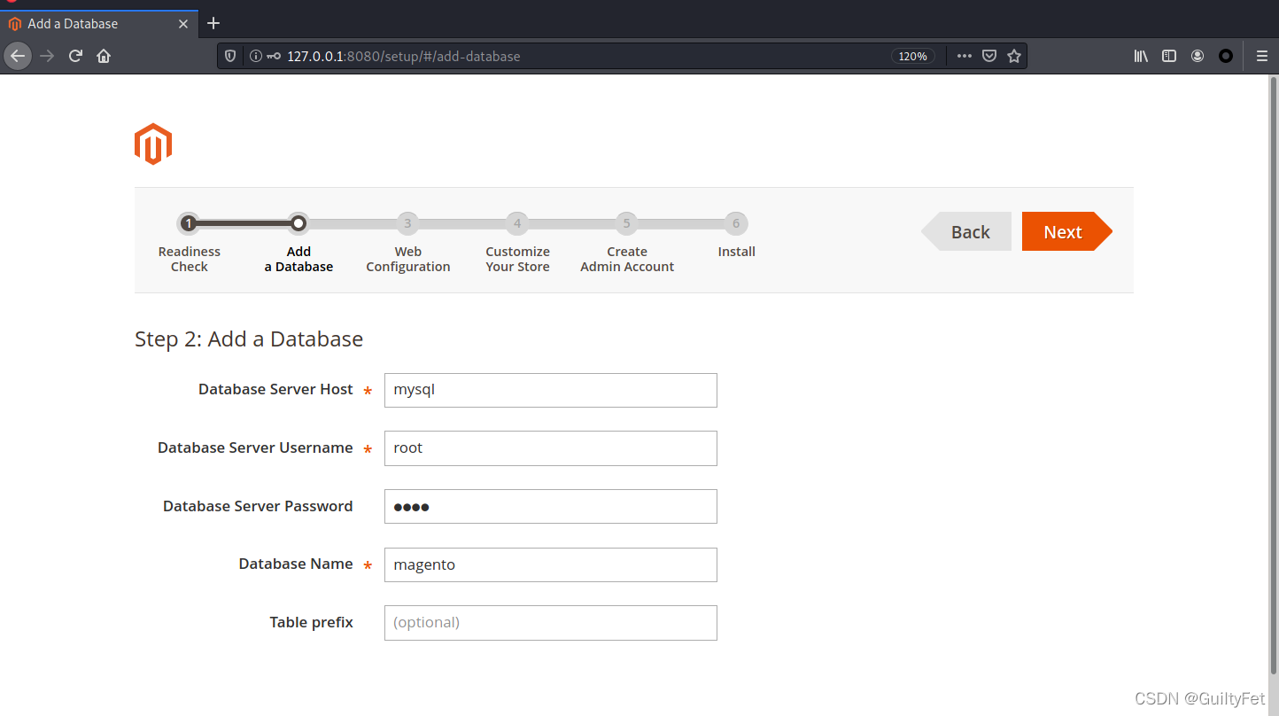Click the Next button
Viewport: 1279px width, 716px height.
click(x=1062, y=231)
